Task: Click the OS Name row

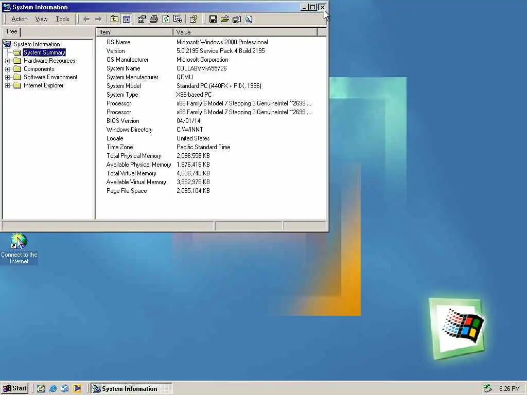Action: 211,42
